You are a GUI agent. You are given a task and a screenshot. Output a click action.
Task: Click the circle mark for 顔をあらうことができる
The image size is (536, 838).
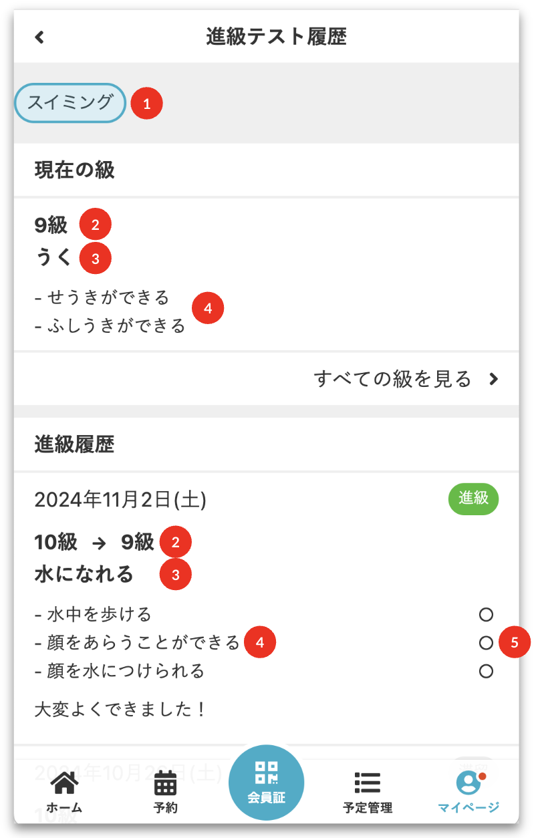click(486, 643)
